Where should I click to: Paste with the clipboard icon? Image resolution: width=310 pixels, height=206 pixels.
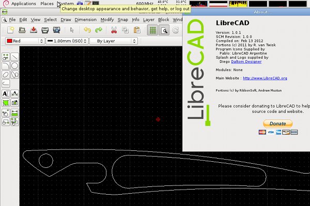point(137,30)
